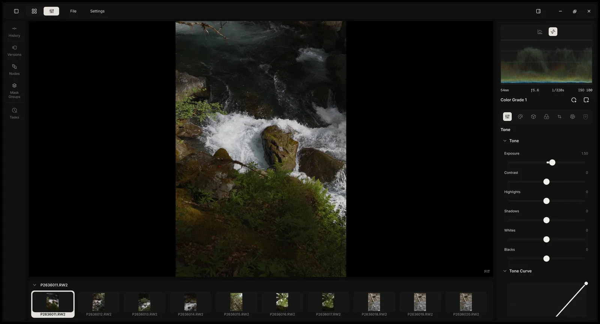
Task: Toggle the right inspector panel
Action: click(538, 11)
